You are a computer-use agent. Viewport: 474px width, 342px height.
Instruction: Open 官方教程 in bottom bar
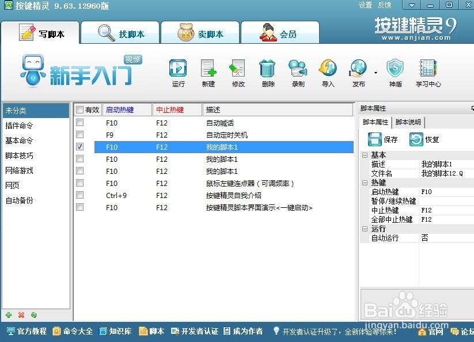26,332
